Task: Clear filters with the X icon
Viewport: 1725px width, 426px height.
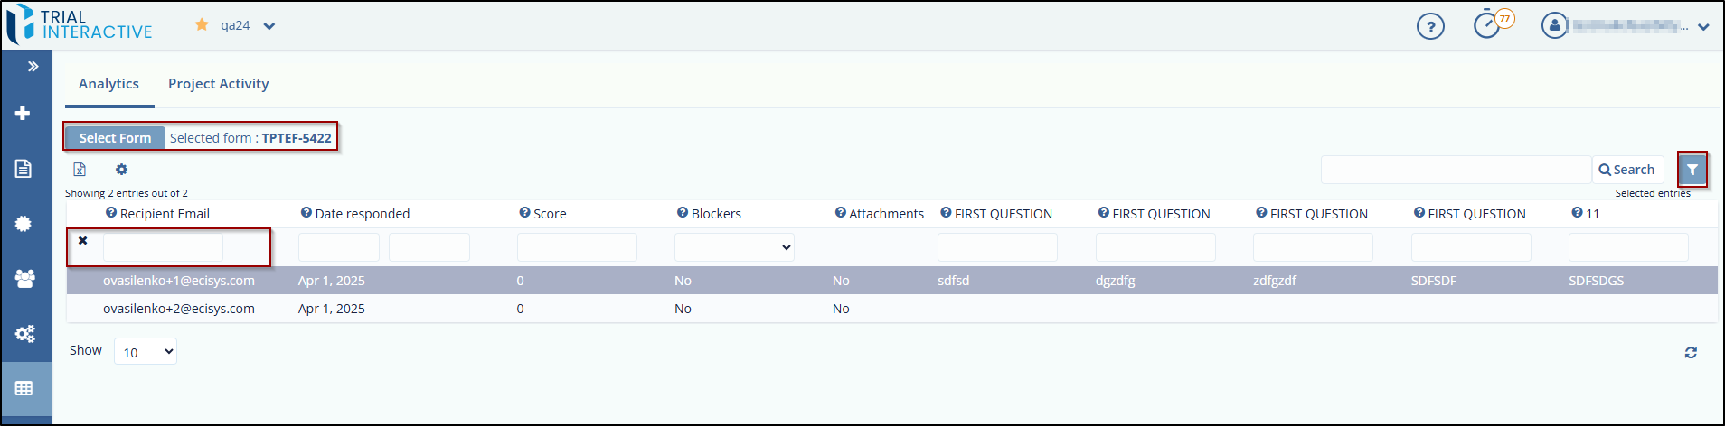Action: (x=83, y=241)
